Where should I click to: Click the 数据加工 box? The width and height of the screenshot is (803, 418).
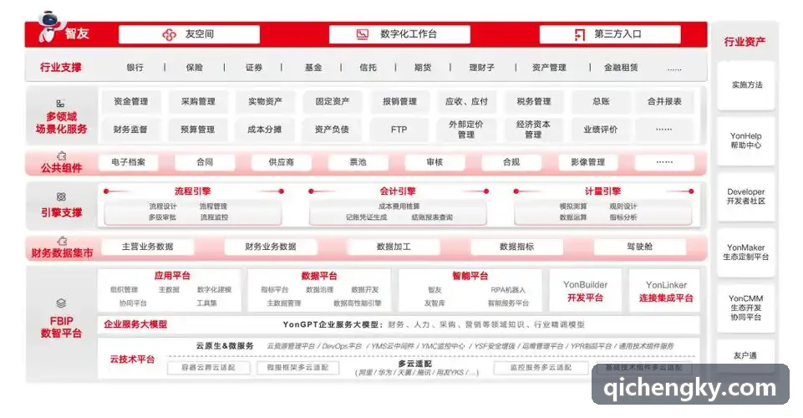[x=394, y=247]
